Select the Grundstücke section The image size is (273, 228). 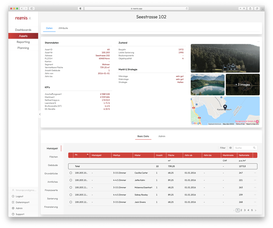(51, 174)
